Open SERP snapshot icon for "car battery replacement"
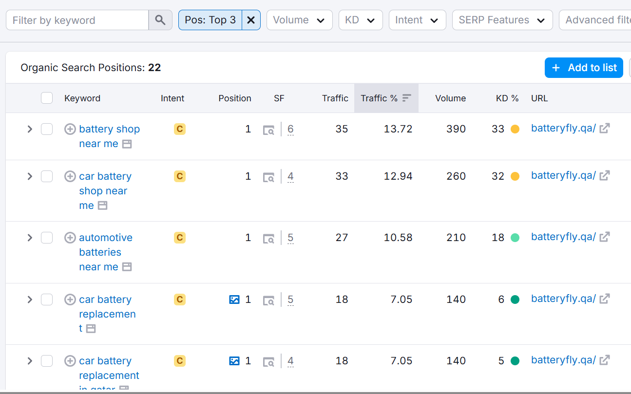Image resolution: width=631 pixels, height=394 pixels. click(x=268, y=300)
